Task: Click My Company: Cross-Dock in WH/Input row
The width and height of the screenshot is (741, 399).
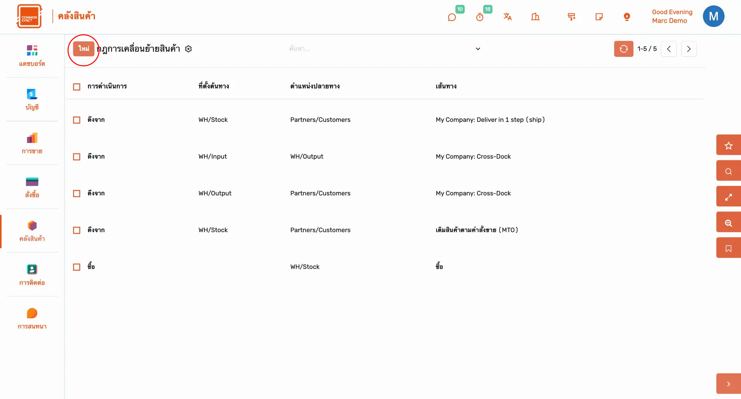Action: [473, 157]
